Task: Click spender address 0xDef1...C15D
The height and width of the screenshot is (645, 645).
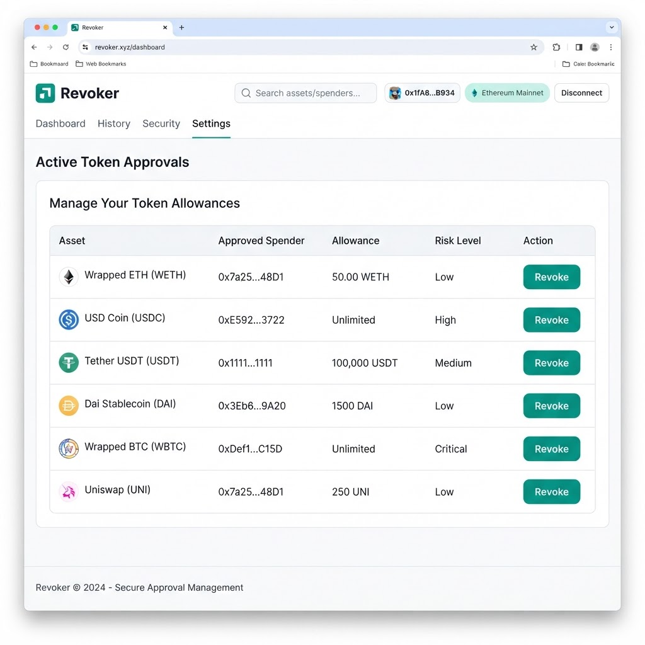Action: tap(250, 448)
